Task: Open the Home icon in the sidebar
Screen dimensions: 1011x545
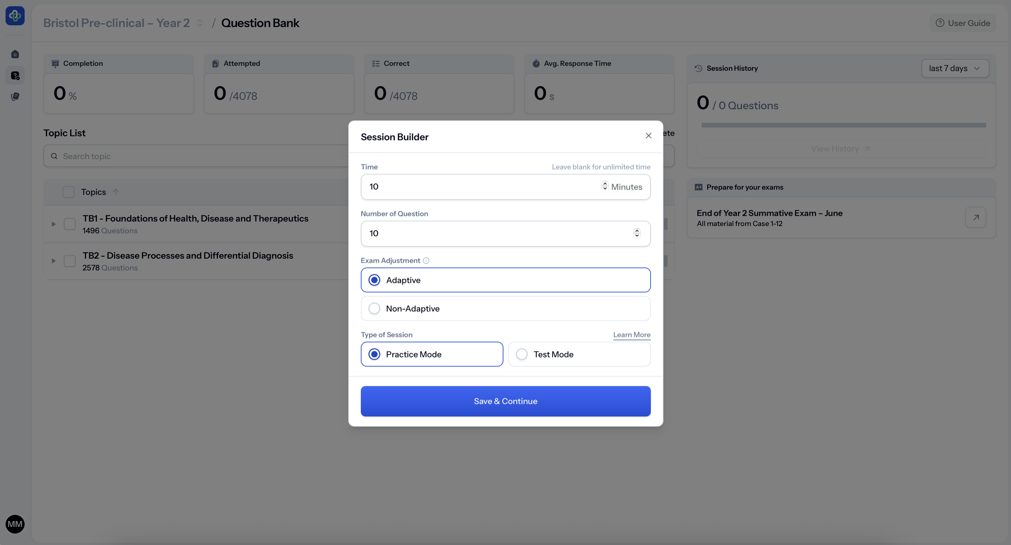Action: pos(15,54)
